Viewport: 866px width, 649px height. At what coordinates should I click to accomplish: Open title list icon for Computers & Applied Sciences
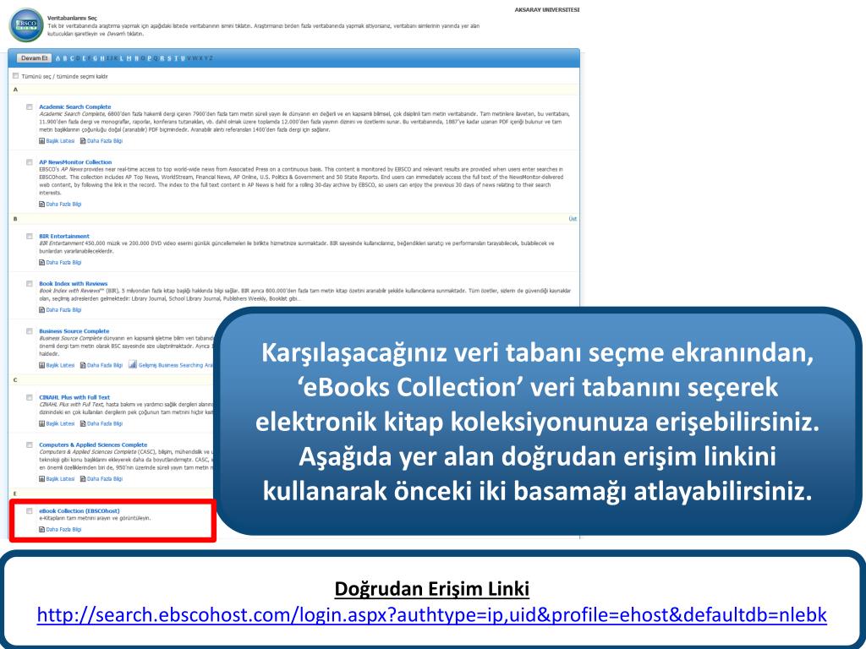pyautogui.click(x=42, y=479)
